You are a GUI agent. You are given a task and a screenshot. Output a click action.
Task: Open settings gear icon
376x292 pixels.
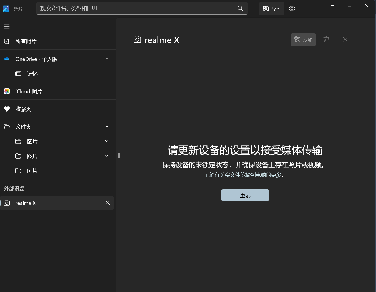coord(292,9)
